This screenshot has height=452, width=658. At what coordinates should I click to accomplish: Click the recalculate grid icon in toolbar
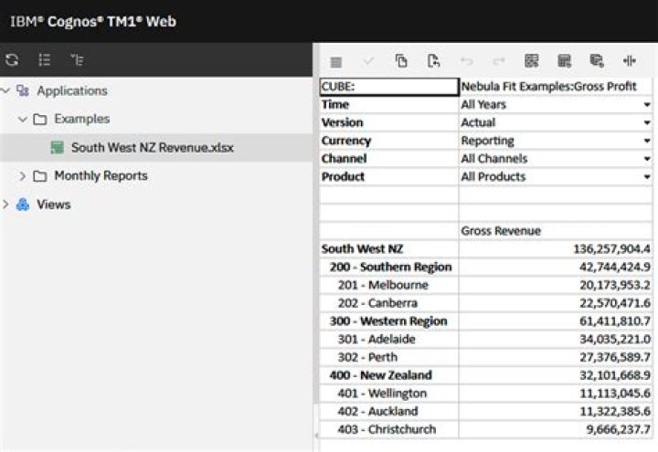pyautogui.click(x=531, y=61)
